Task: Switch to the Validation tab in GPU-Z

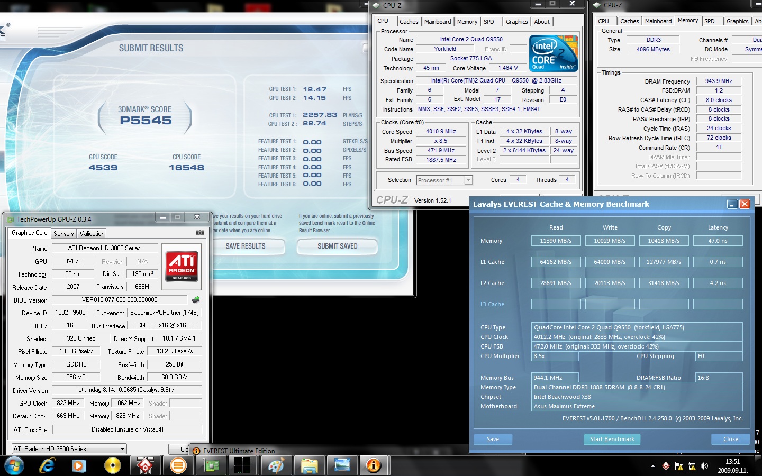Action: tap(92, 234)
